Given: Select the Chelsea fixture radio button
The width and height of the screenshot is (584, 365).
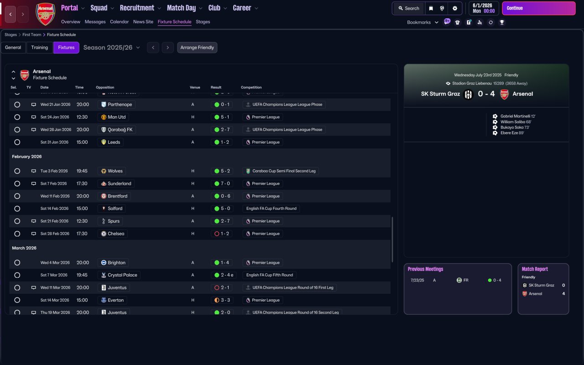Looking at the screenshot, I should 17,234.
